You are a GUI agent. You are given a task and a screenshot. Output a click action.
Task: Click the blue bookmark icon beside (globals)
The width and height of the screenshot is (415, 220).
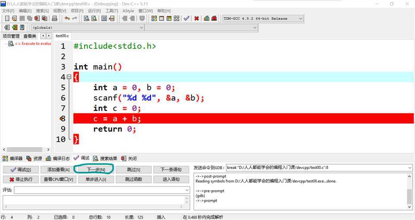tap(22, 27)
